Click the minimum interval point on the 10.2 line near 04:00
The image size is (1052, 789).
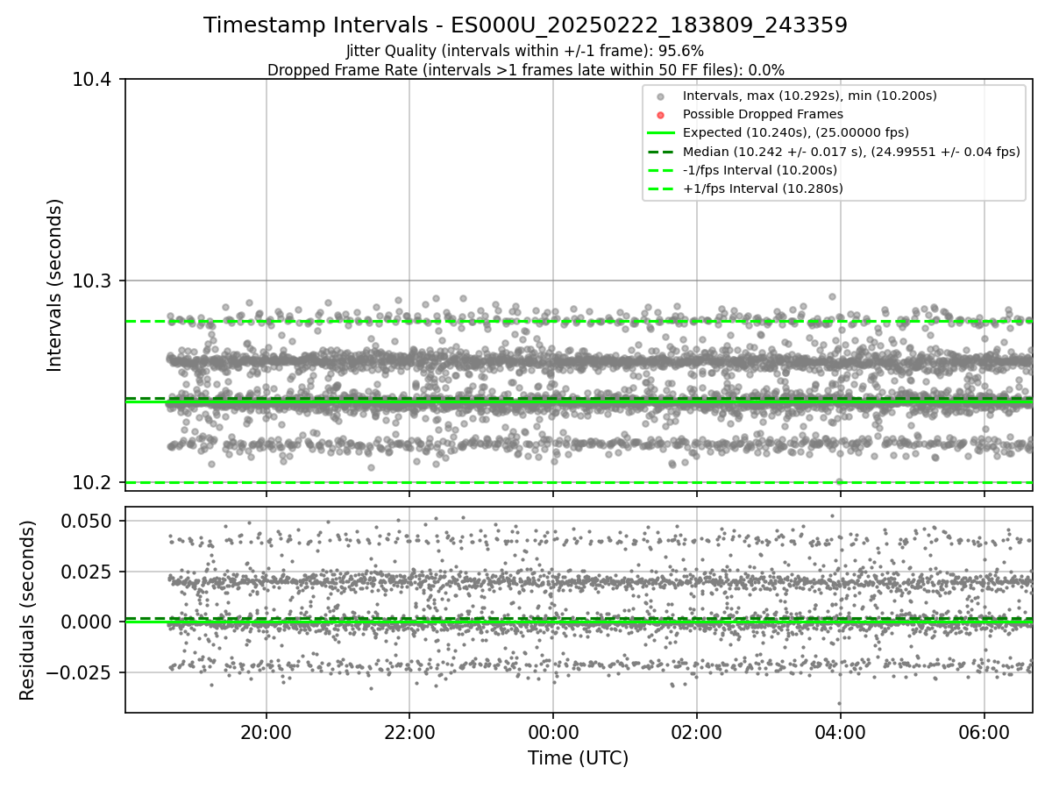click(839, 481)
